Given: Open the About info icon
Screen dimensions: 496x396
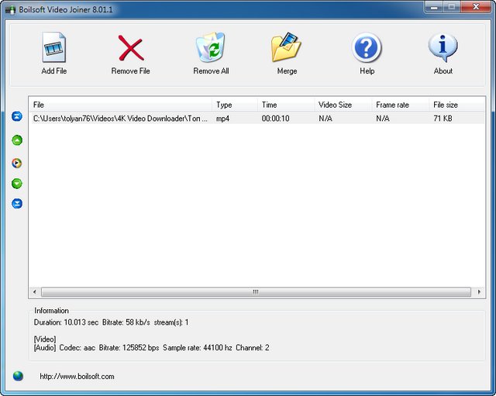Looking at the screenshot, I should tap(443, 48).
